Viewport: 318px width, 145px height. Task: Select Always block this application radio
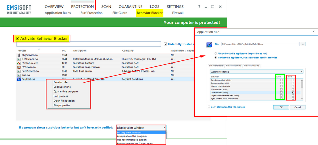(x=216, y=53)
